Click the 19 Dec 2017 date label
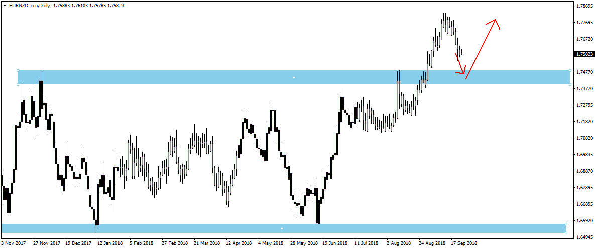This screenshot has height=249, width=595. point(78,243)
